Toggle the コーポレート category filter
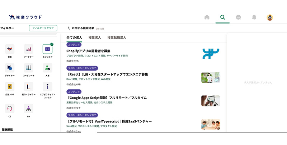Screen dimensions: 287x145 28,68
